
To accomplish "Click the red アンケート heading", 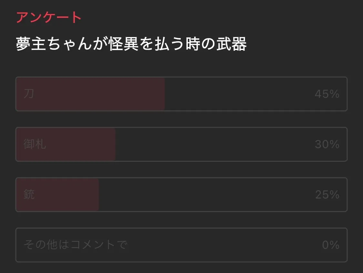I will point(49,17).
